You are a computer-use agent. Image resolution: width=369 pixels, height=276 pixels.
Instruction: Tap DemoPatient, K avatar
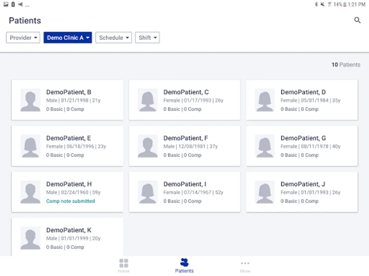click(x=30, y=238)
